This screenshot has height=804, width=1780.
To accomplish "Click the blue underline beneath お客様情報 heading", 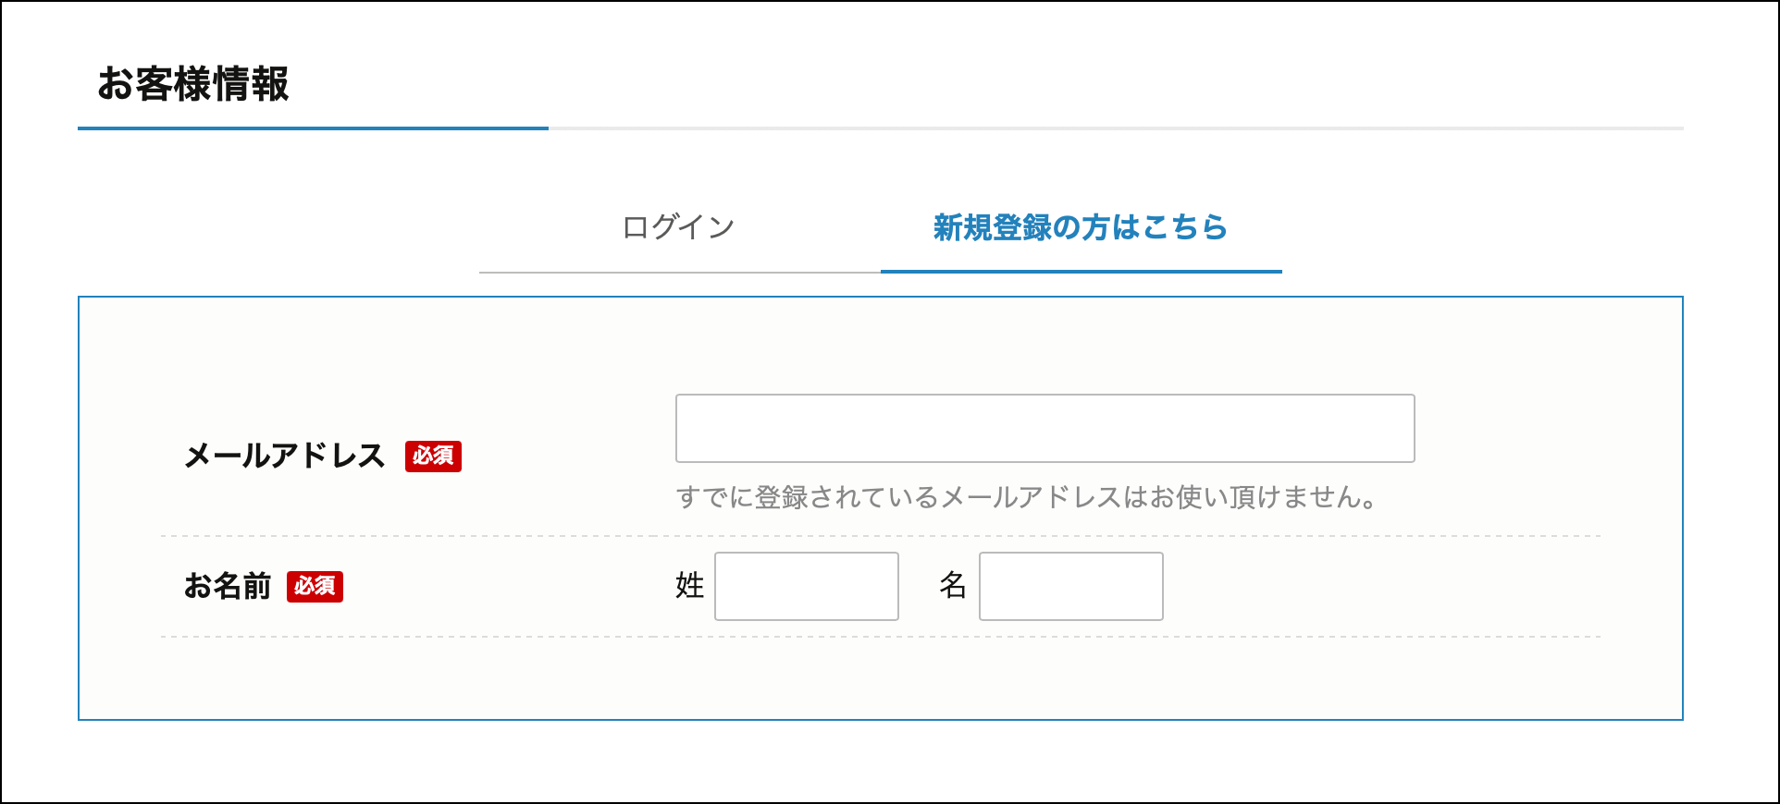I will coord(313,128).
